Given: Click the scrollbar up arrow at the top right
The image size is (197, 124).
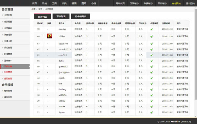Looking at the screenshot, I should click(196, 8).
